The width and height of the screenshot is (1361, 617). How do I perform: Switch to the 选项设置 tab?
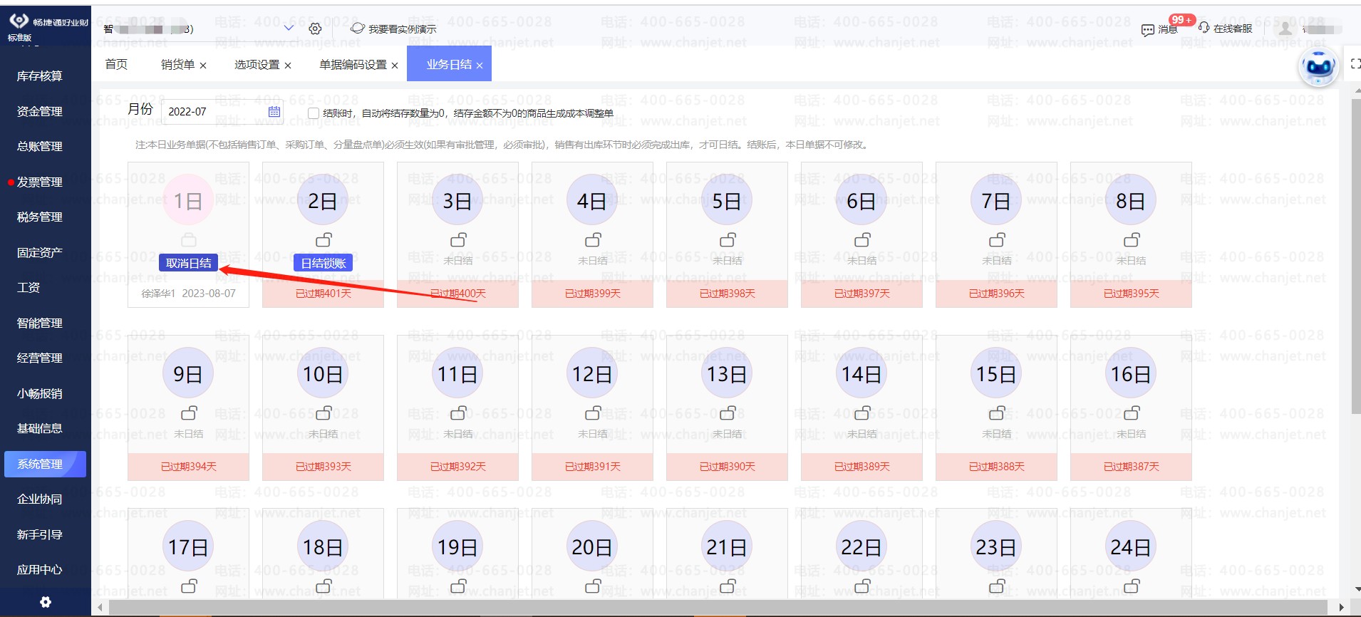[x=257, y=65]
